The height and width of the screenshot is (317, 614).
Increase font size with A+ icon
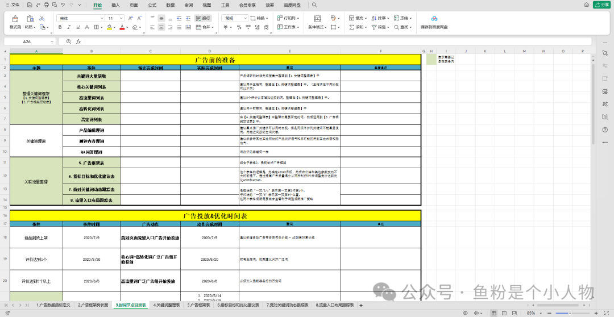click(131, 18)
